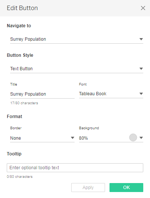The height and width of the screenshot is (198, 150).
Task: Click the Border dropdown arrow
Action: coord(72,138)
